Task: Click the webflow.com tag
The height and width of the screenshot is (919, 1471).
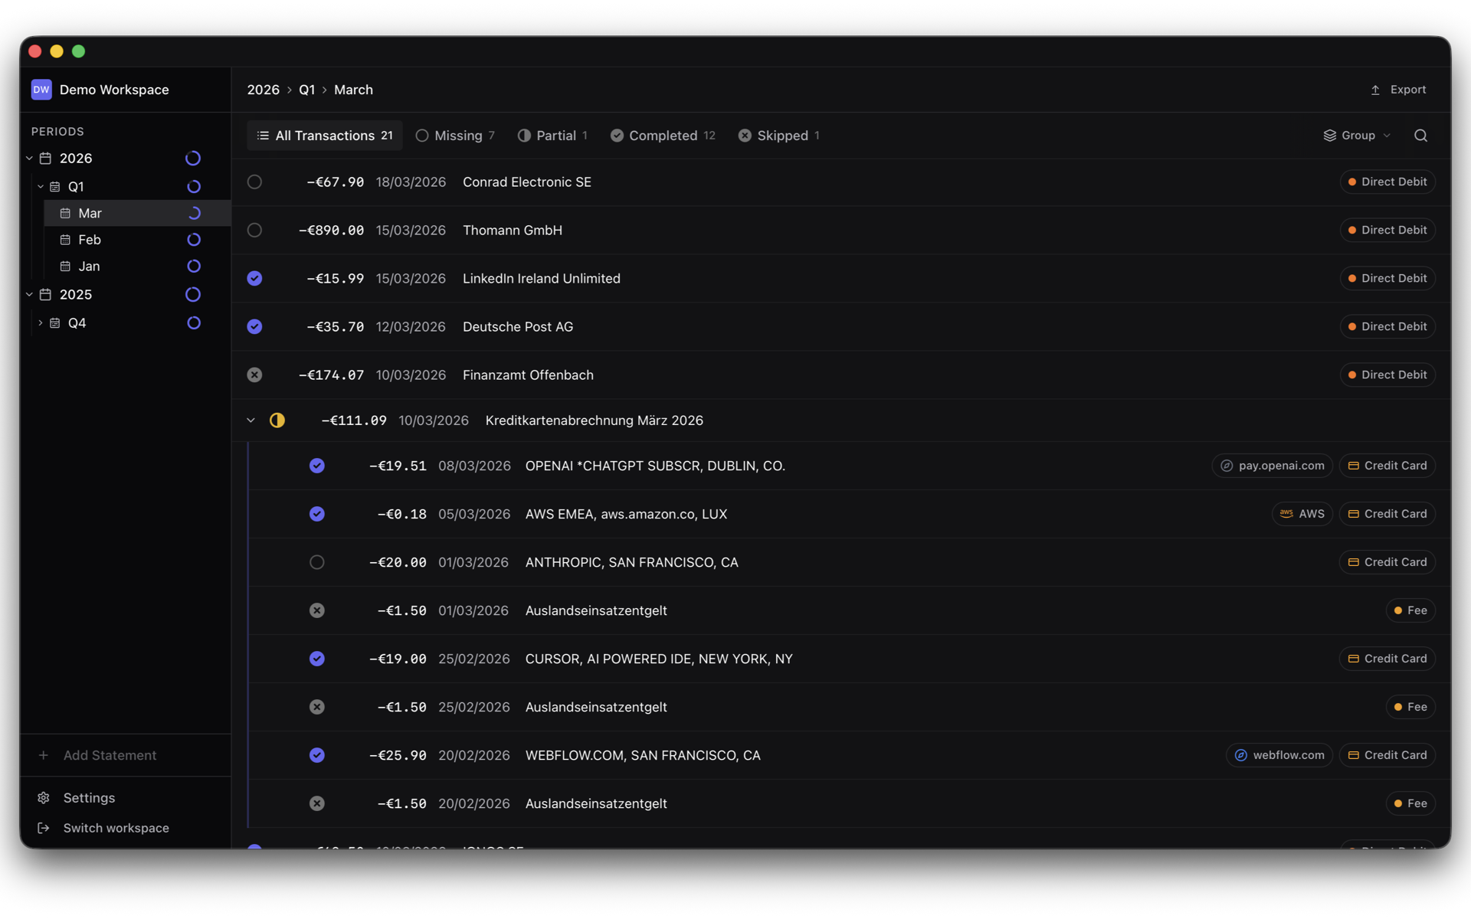Action: [x=1279, y=755]
